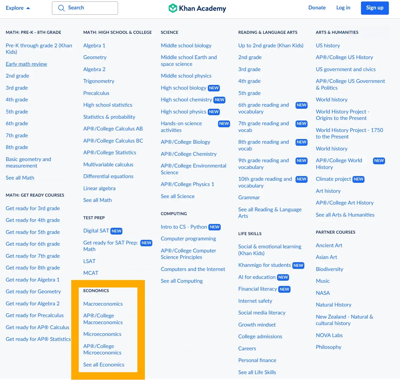This screenshot has height=380, width=400.
Task: Open Ancient Art partner course
Action: [329, 245]
